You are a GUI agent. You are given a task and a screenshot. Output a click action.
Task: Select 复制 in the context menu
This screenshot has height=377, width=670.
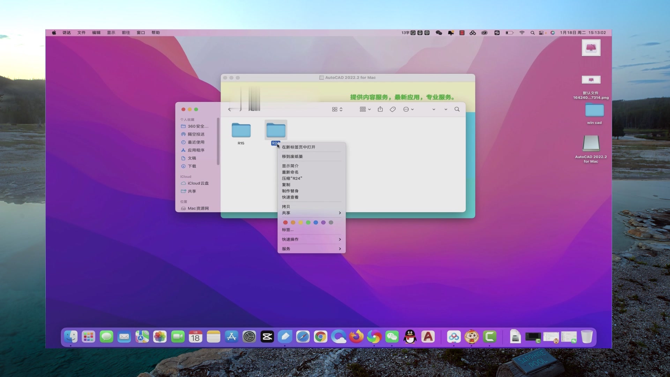pyautogui.click(x=311, y=185)
